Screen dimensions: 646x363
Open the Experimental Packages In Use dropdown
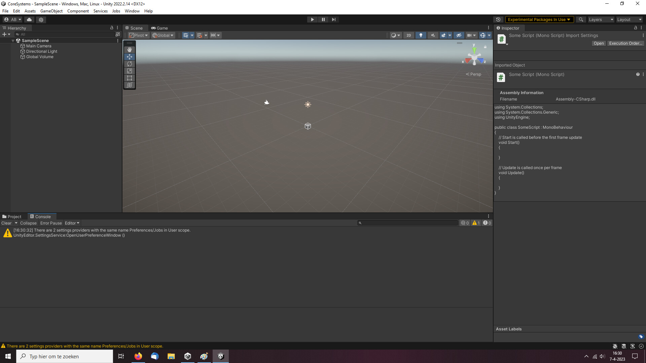pyautogui.click(x=539, y=19)
